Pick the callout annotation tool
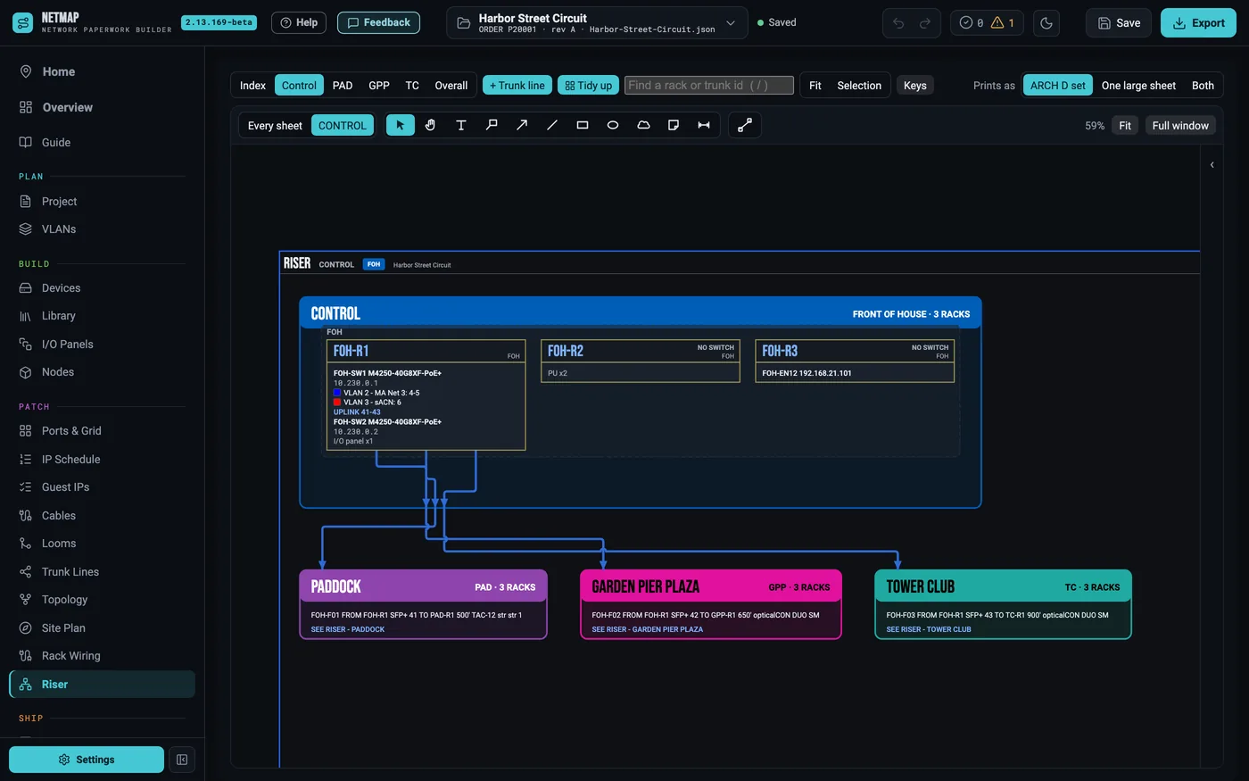Viewport: 1249px width, 781px height. click(491, 126)
